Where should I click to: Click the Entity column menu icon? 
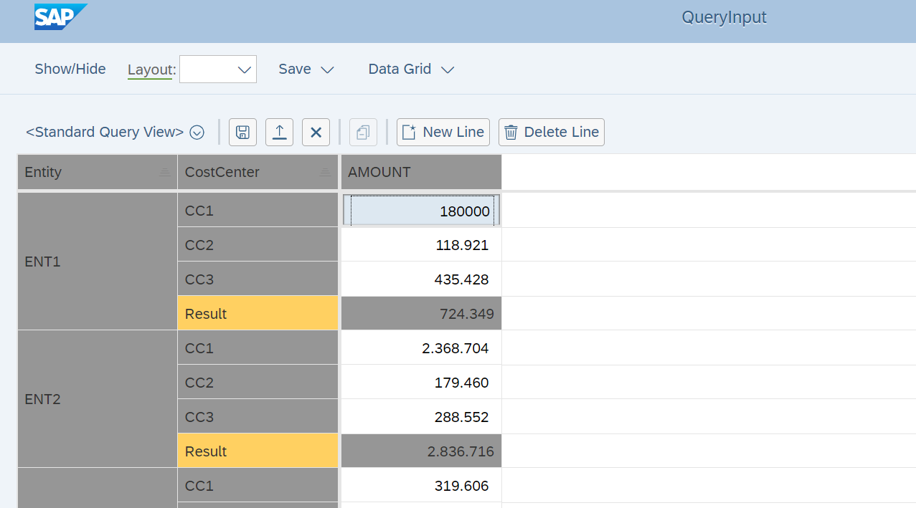(x=164, y=173)
